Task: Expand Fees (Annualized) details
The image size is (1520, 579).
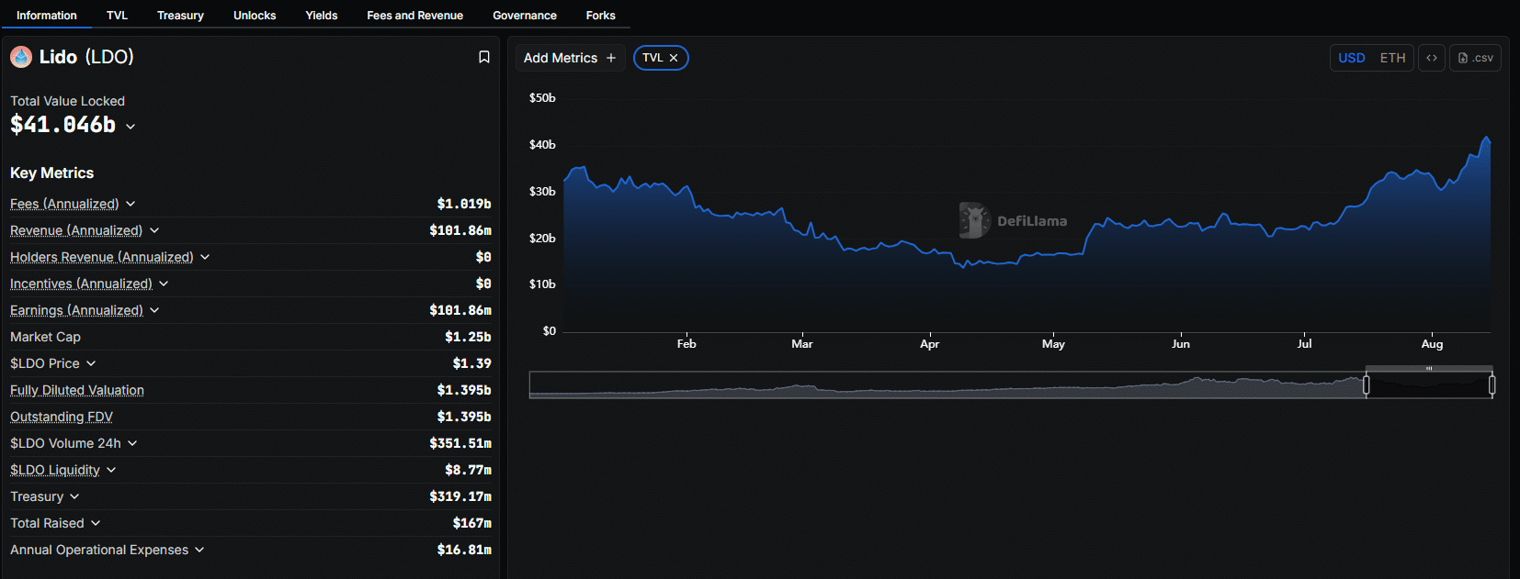Action: point(130,204)
